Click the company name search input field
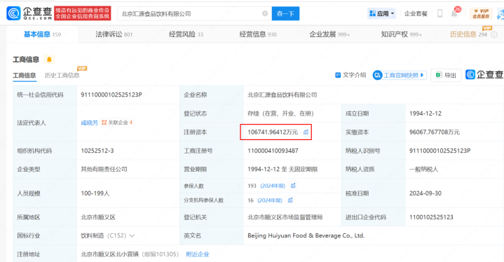 (x=190, y=13)
